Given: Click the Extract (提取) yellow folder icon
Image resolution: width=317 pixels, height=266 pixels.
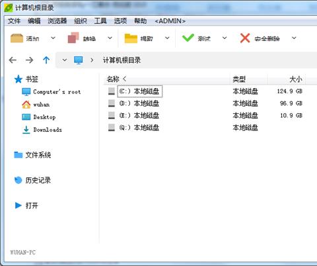Looking at the screenshot, I should click(x=131, y=38).
